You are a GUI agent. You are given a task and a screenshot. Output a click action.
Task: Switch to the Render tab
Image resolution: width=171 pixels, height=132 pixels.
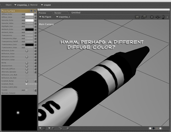pos(58,13)
